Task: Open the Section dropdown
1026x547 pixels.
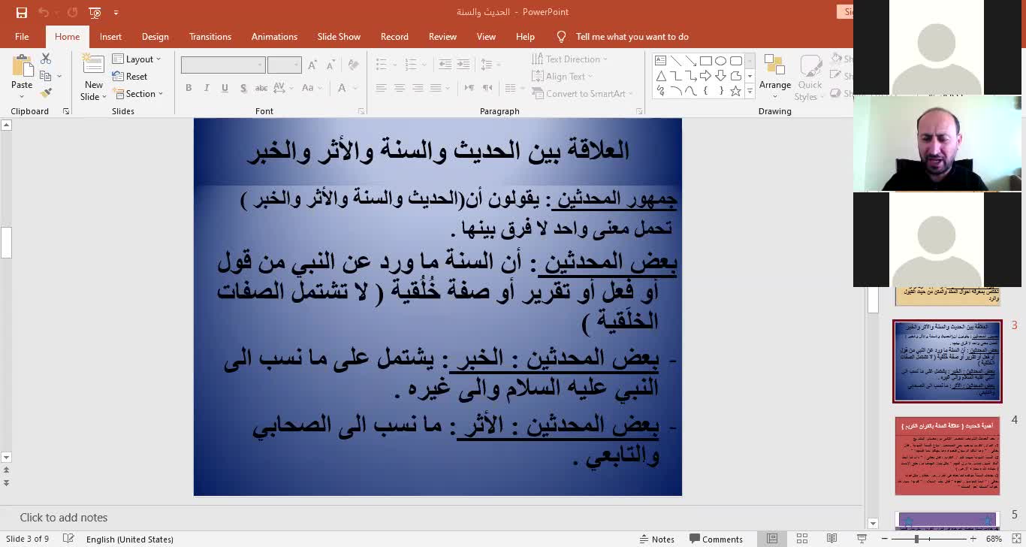Action: point(137,93)
